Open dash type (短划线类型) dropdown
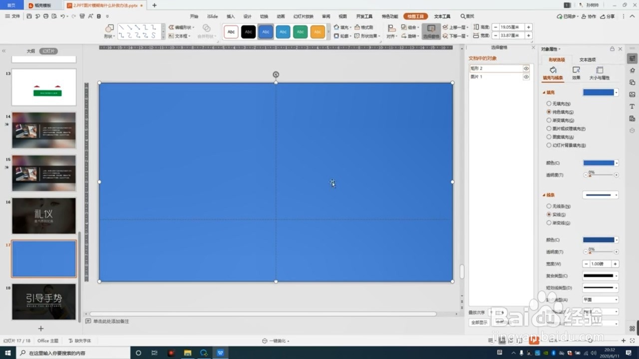Viewport: 639px width, 359px height. [x=601, y=288]
